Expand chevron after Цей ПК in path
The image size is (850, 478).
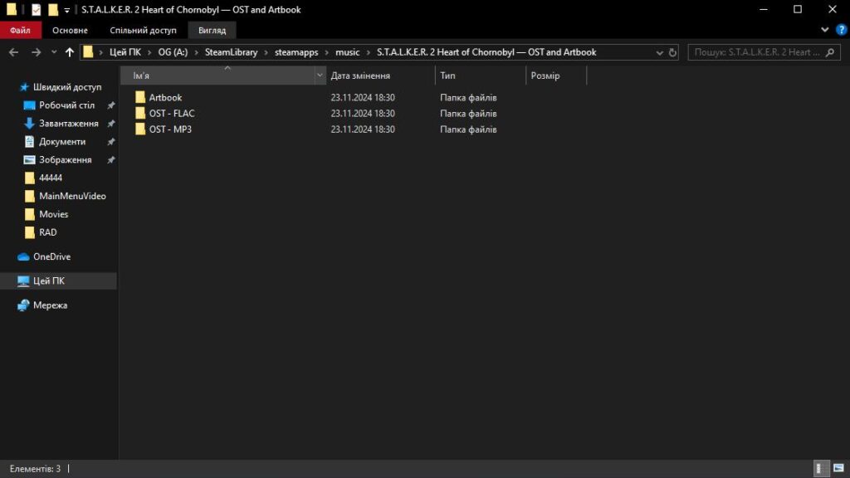[149, 52]
